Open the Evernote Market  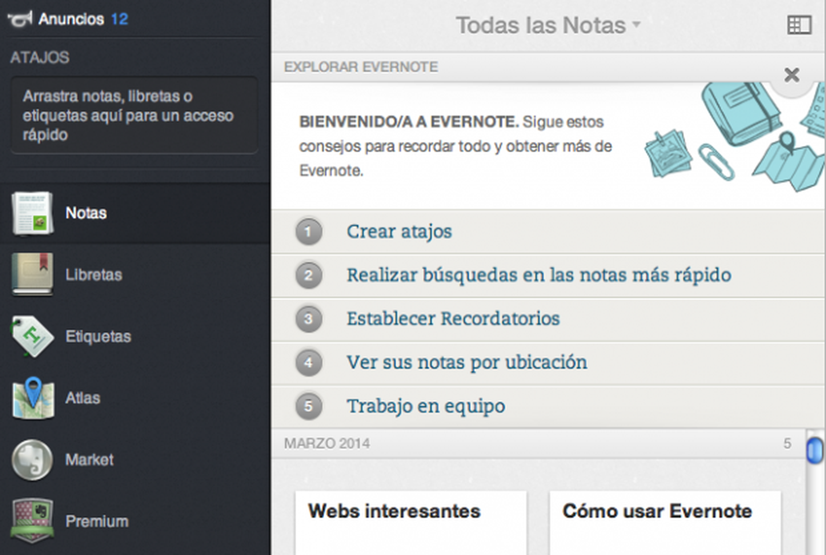pos(90,460)
